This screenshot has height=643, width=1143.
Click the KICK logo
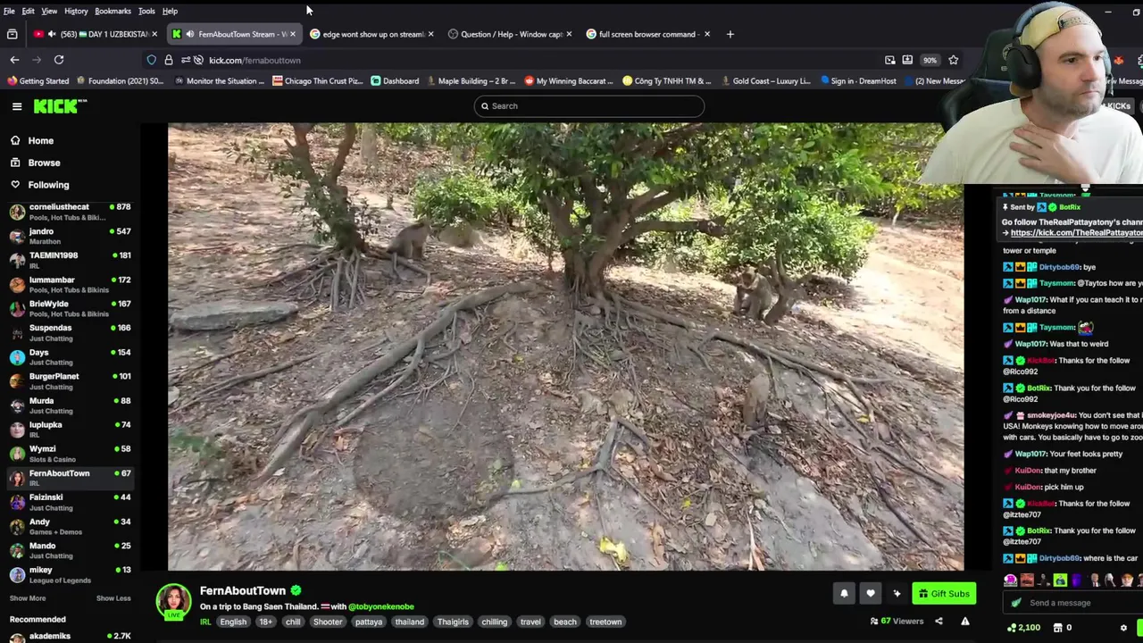pos(60,106)
